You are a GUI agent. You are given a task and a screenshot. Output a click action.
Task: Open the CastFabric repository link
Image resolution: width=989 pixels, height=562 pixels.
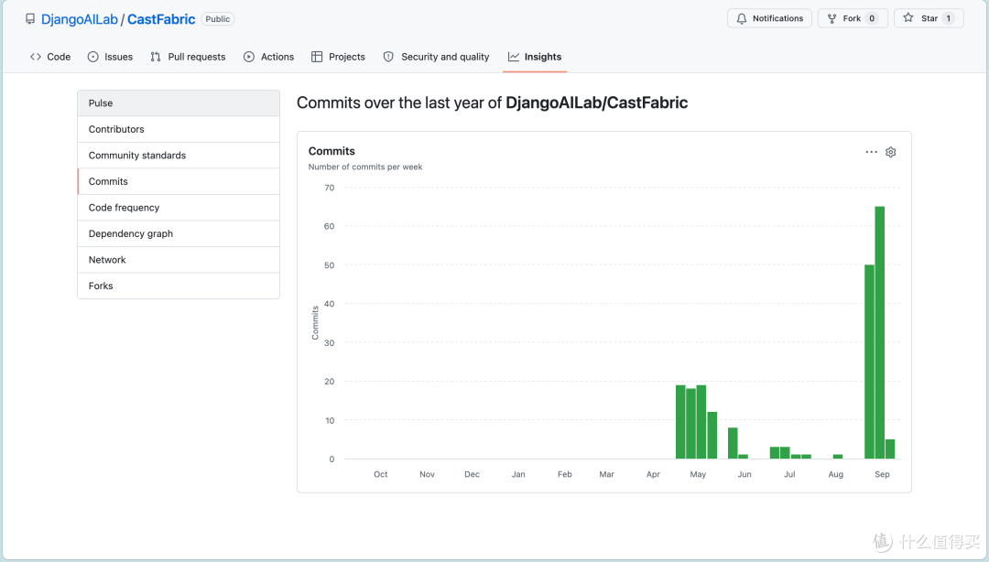click(161, 19)
